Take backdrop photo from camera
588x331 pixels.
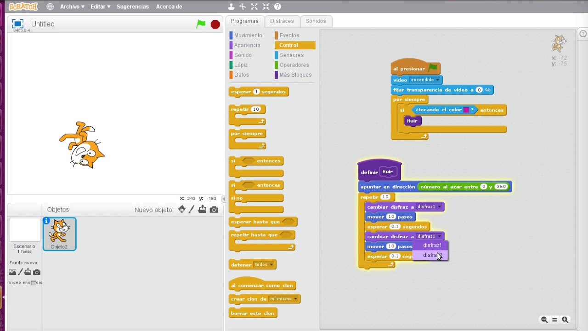tap(37, 272)
